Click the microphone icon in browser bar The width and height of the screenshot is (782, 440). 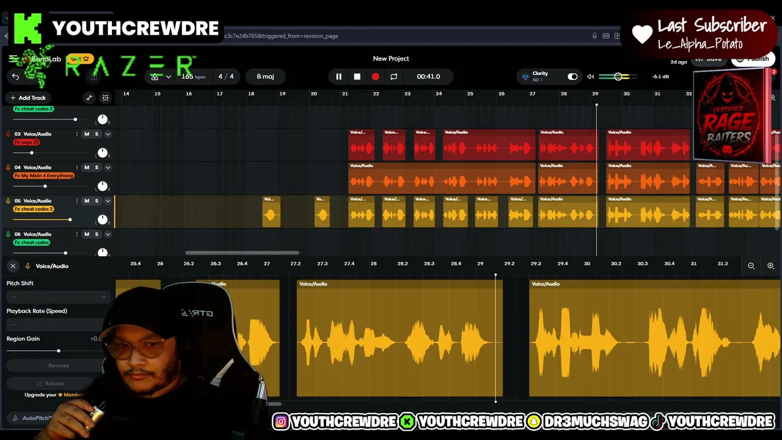(594, 36)
